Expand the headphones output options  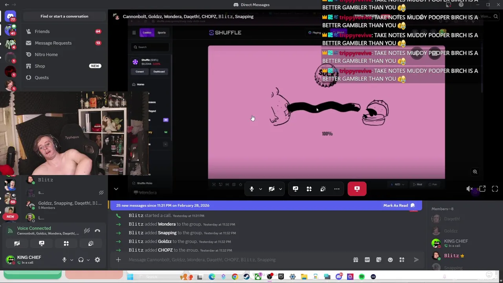coord(88,260)
